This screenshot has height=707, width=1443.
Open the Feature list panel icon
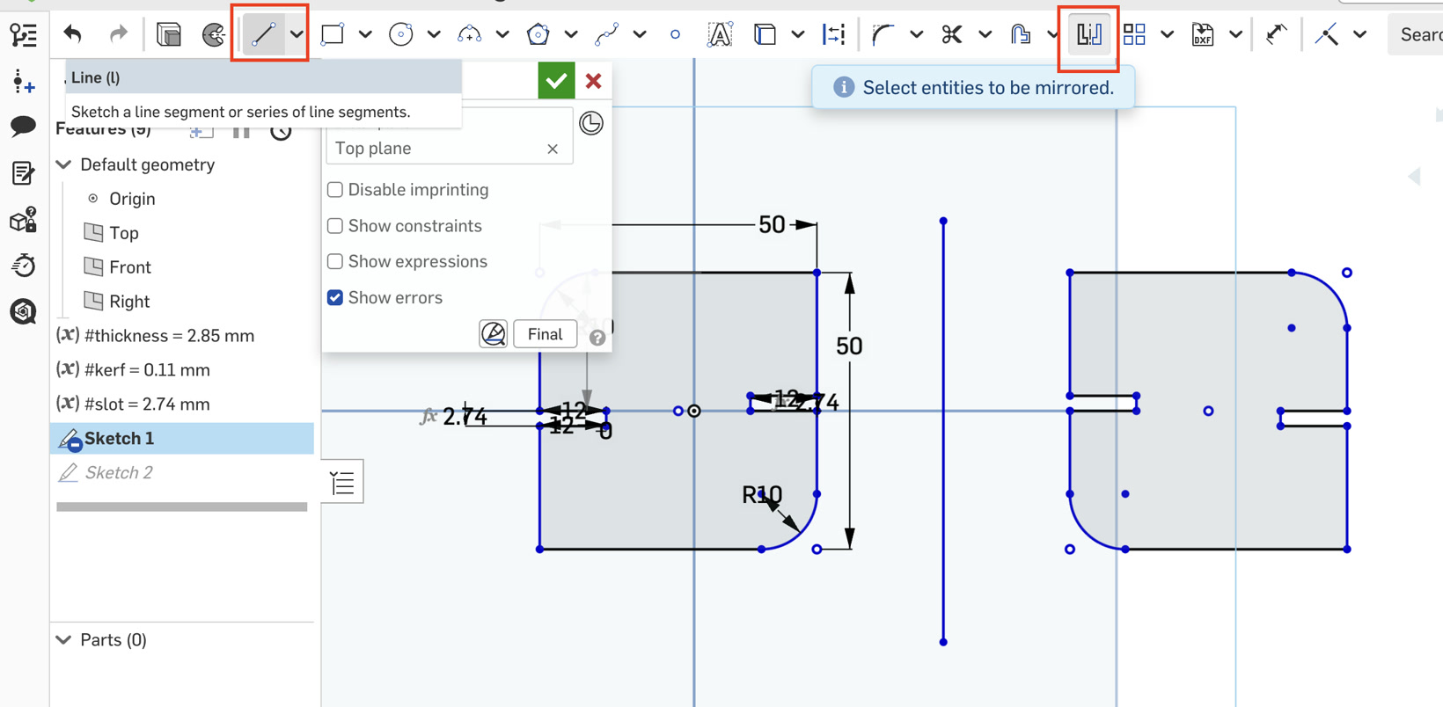(23, 35)
